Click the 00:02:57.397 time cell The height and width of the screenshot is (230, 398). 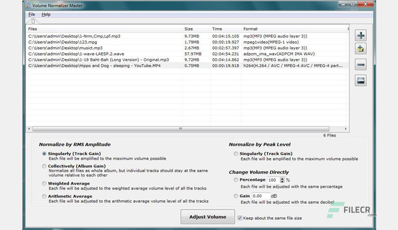(226, 48)
